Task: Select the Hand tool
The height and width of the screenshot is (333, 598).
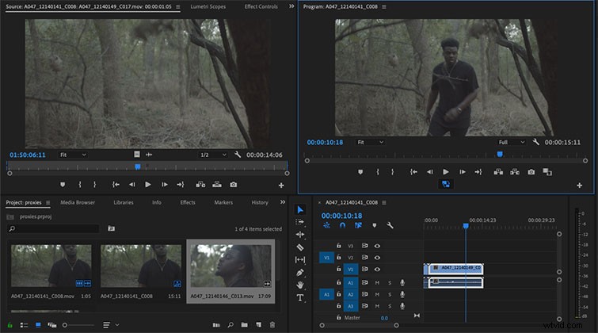Action: click(x=300, y=285)
